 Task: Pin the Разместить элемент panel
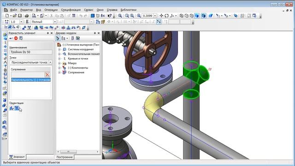coord(47,33)
